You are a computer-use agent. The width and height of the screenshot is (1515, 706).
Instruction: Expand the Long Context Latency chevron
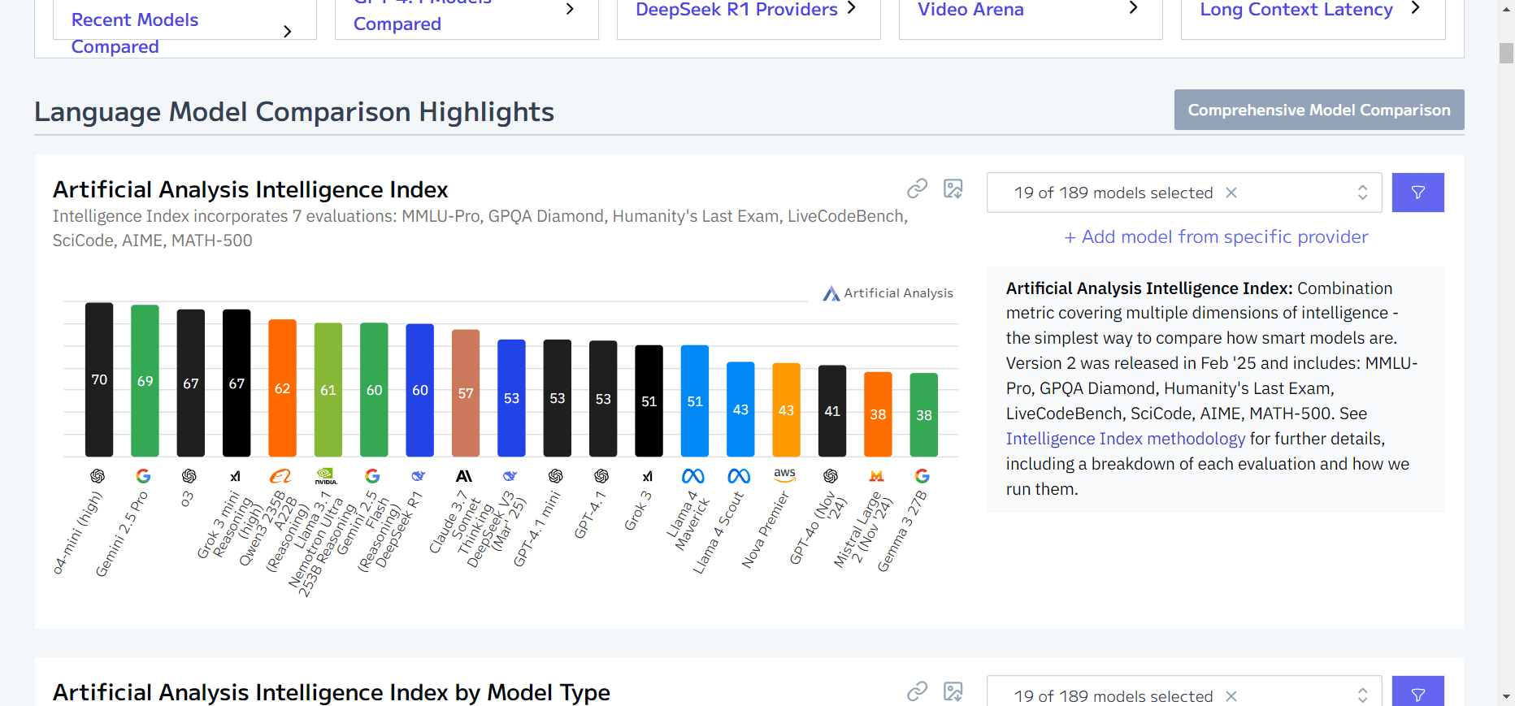(x=1415, y=8)
